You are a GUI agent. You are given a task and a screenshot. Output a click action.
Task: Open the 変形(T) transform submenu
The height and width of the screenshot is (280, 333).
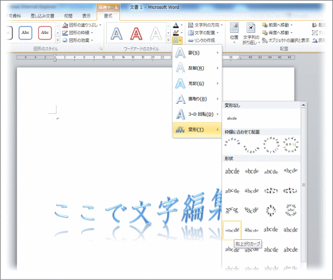pos(197,130)
